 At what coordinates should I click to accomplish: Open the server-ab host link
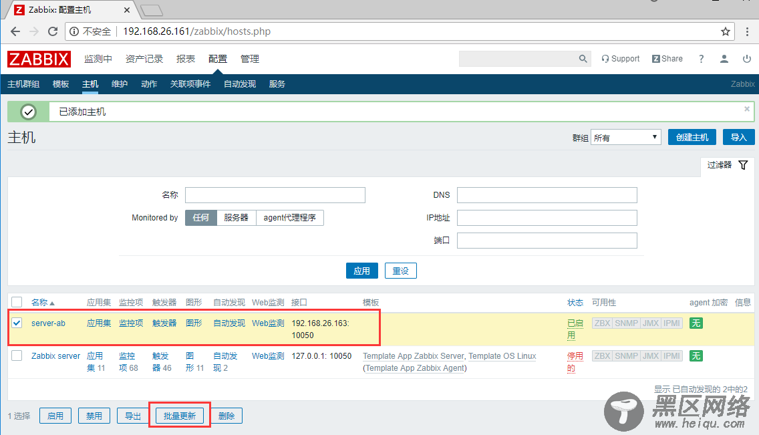coord(48,323)
